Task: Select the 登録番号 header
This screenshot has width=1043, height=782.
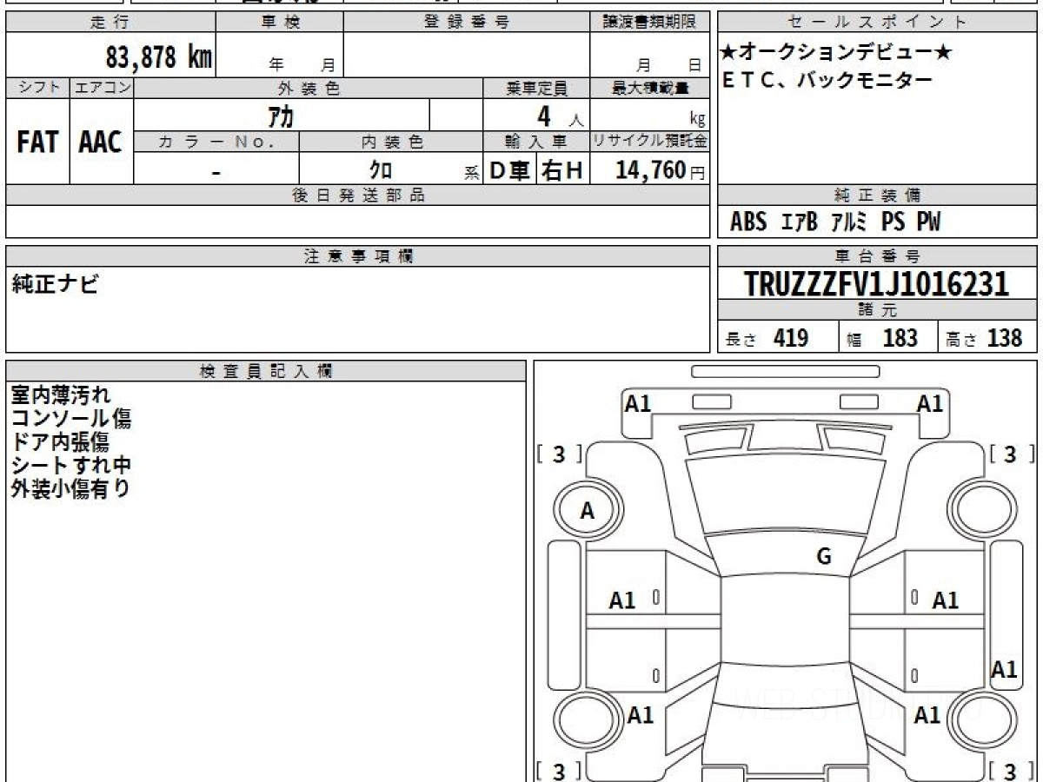Action: [x=467, y=23]
